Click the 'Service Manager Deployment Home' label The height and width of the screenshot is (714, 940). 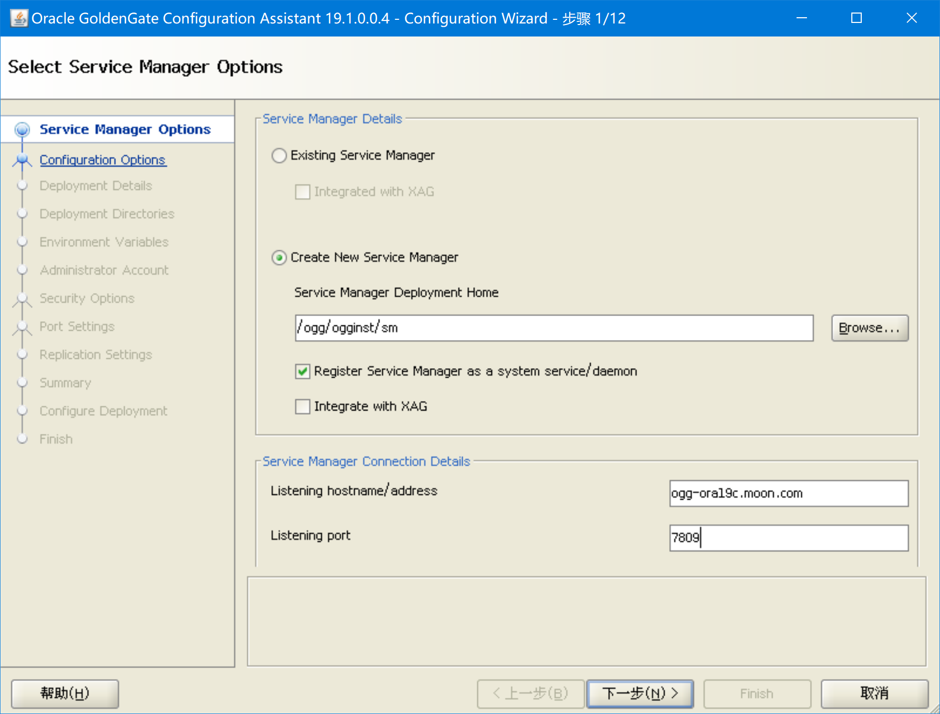[x=396, y=293]
